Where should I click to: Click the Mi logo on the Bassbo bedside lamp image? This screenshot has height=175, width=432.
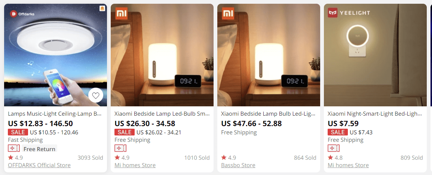(228, 13)
